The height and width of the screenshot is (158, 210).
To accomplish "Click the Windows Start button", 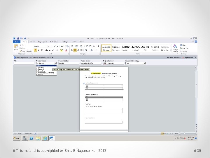I will pos(17,138).
